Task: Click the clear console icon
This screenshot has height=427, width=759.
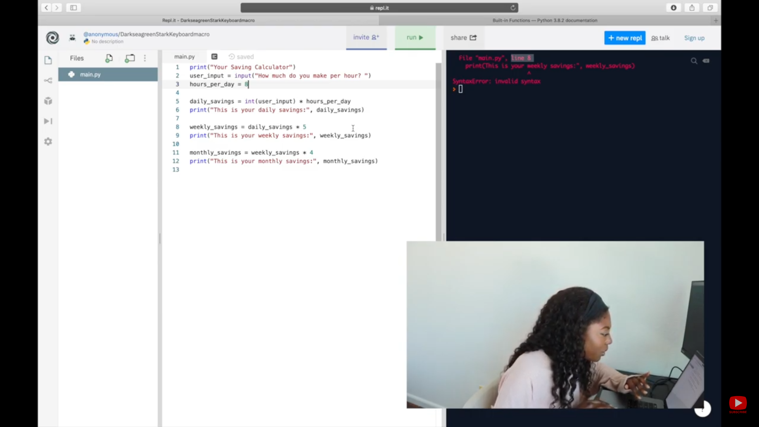Action: [x=706, y=60]
